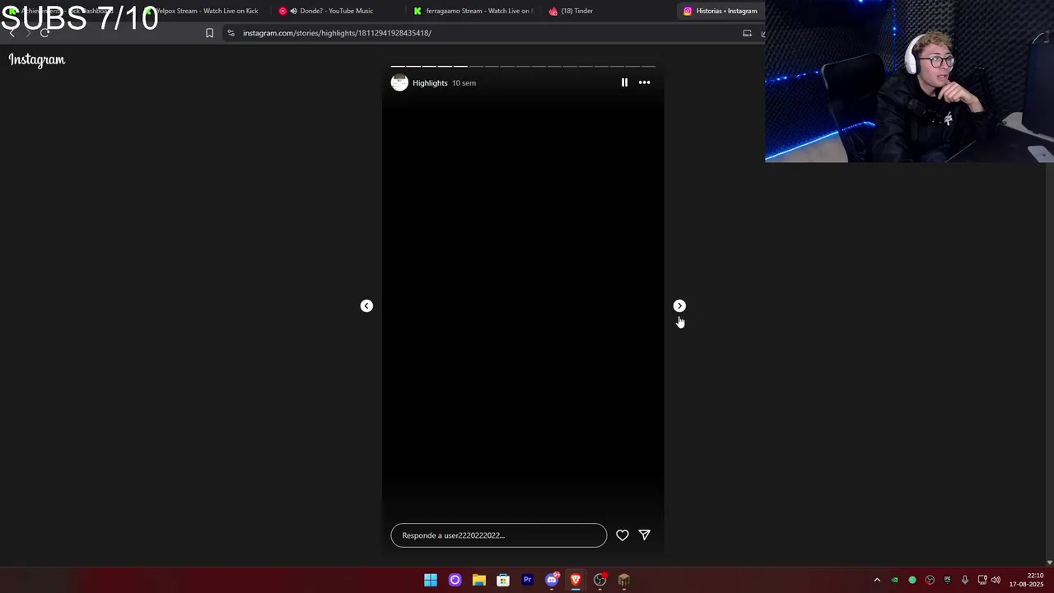This screenshot has height=593, width=1054.
Task: Click the Highlights profile avatar
Action: coord(399,82)
